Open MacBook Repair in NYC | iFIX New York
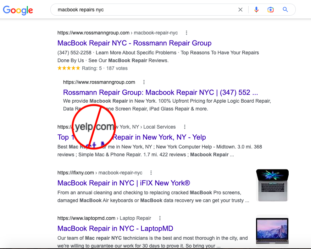The width and height of the screenshot is (311, 249). click(123, 183)
